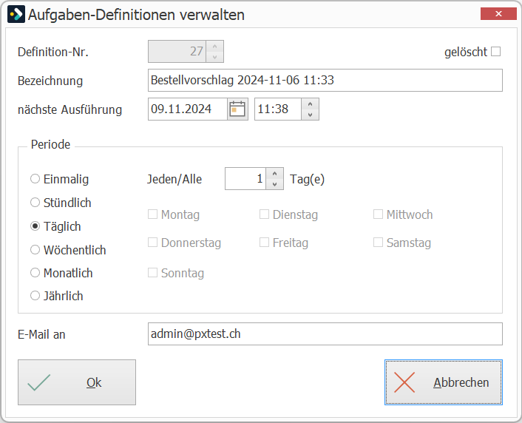522x423 pixels.
Task: Tick the Donnerstag checkbox
Action: 152,242
